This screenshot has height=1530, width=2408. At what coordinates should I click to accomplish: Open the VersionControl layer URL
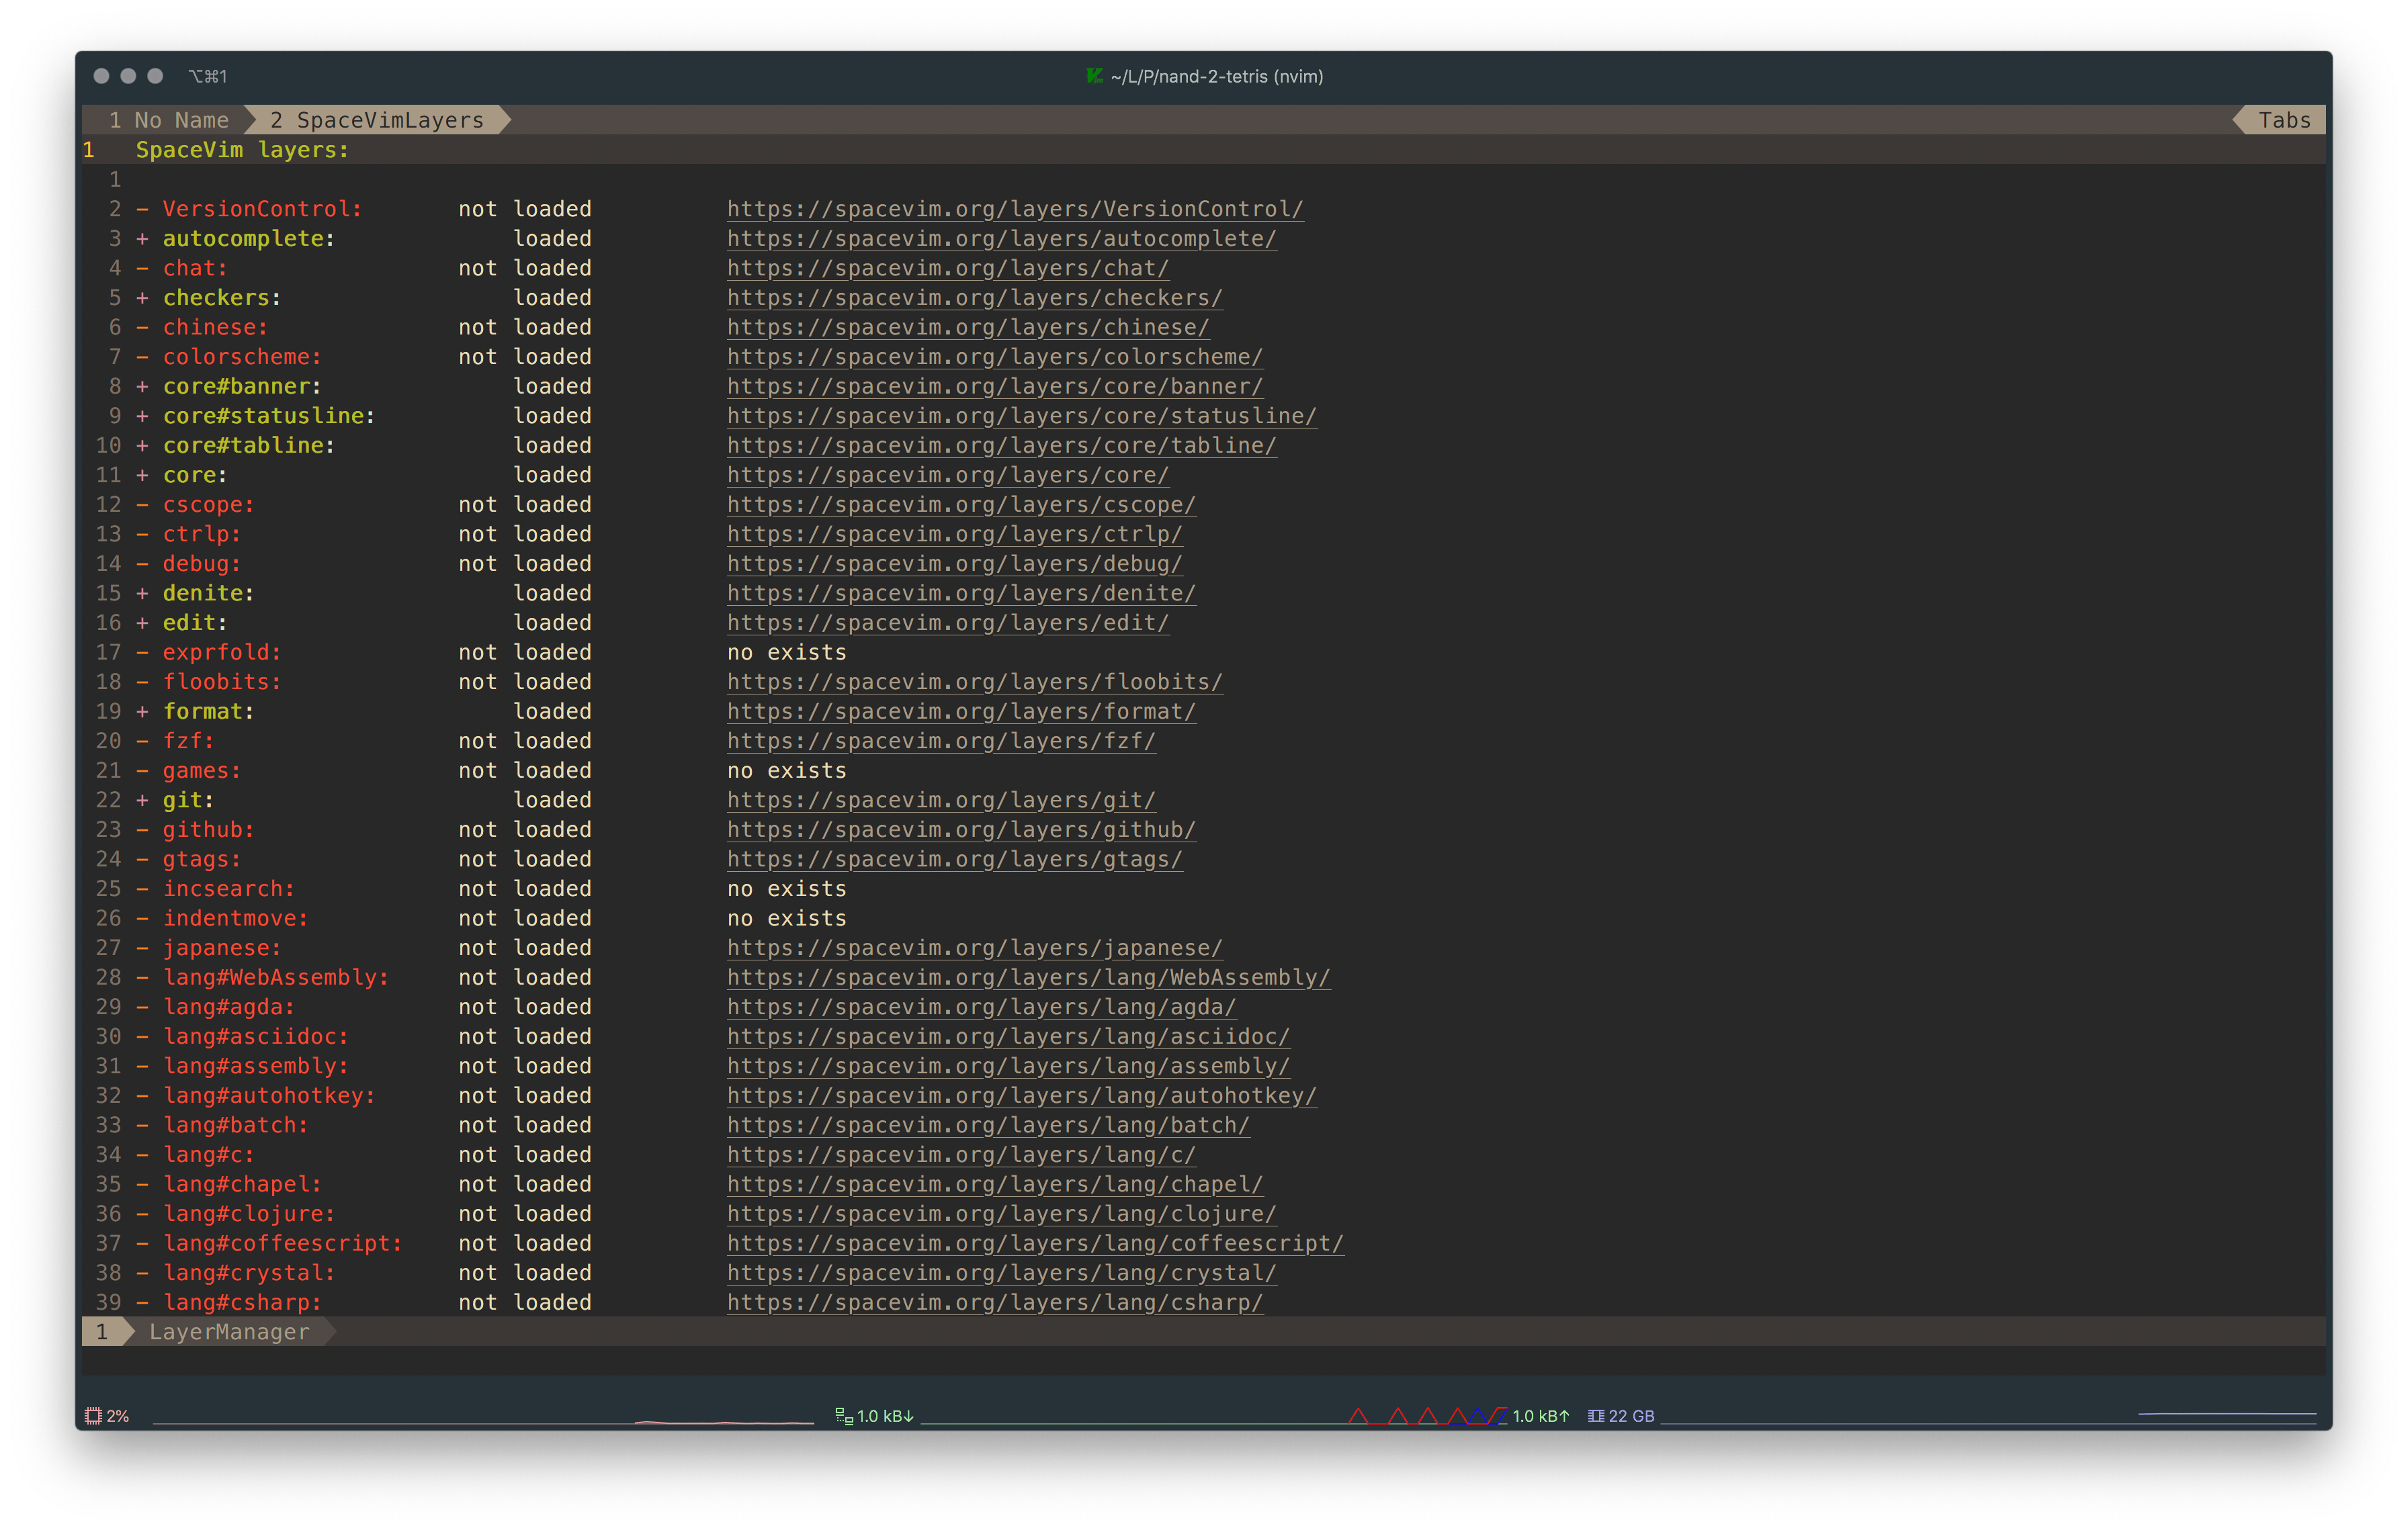(x=1015, y=209)
